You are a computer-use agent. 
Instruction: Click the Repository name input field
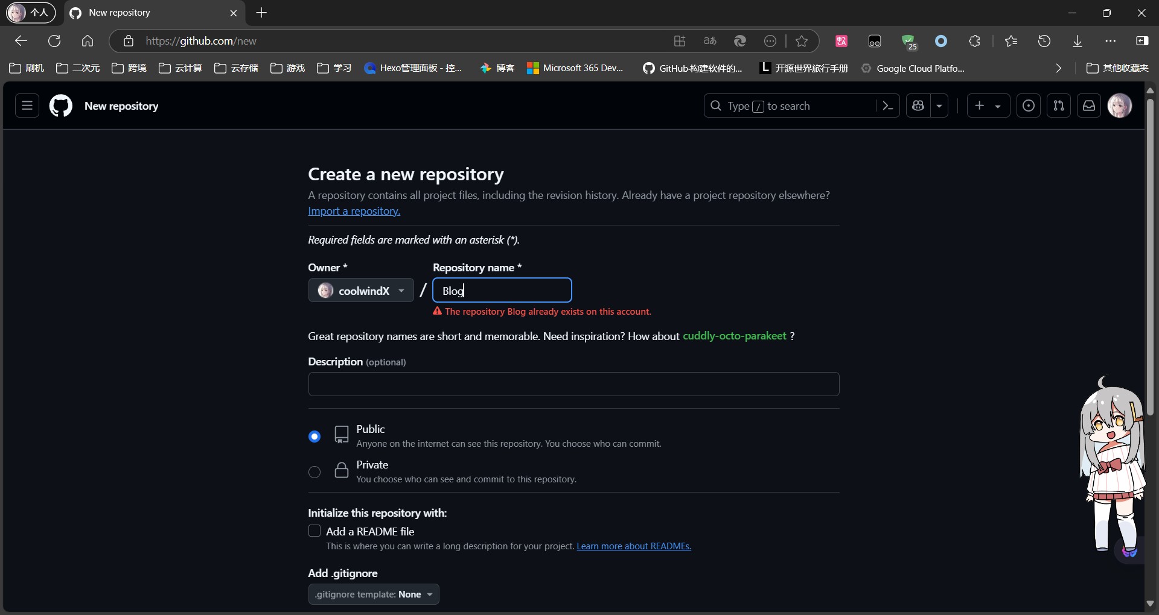(x=502, y=291)
